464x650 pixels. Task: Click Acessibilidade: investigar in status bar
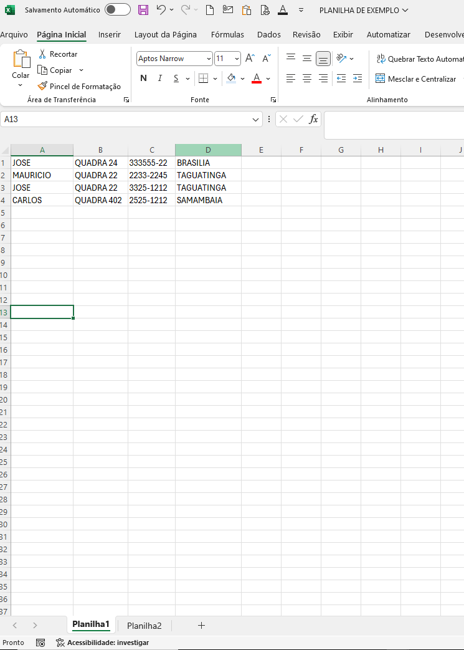(x=102, y=643)
